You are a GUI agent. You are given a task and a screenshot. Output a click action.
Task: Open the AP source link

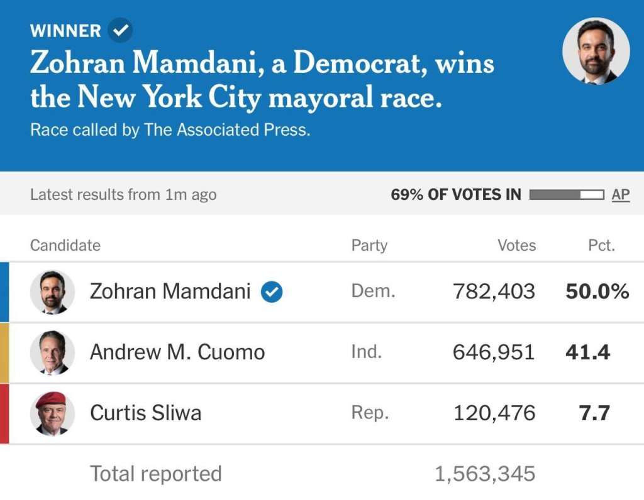(x=620, y=195)
